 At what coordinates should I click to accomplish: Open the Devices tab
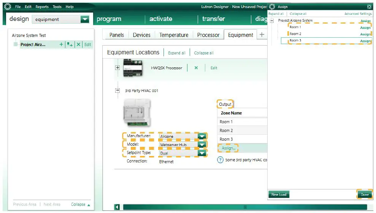141,35
